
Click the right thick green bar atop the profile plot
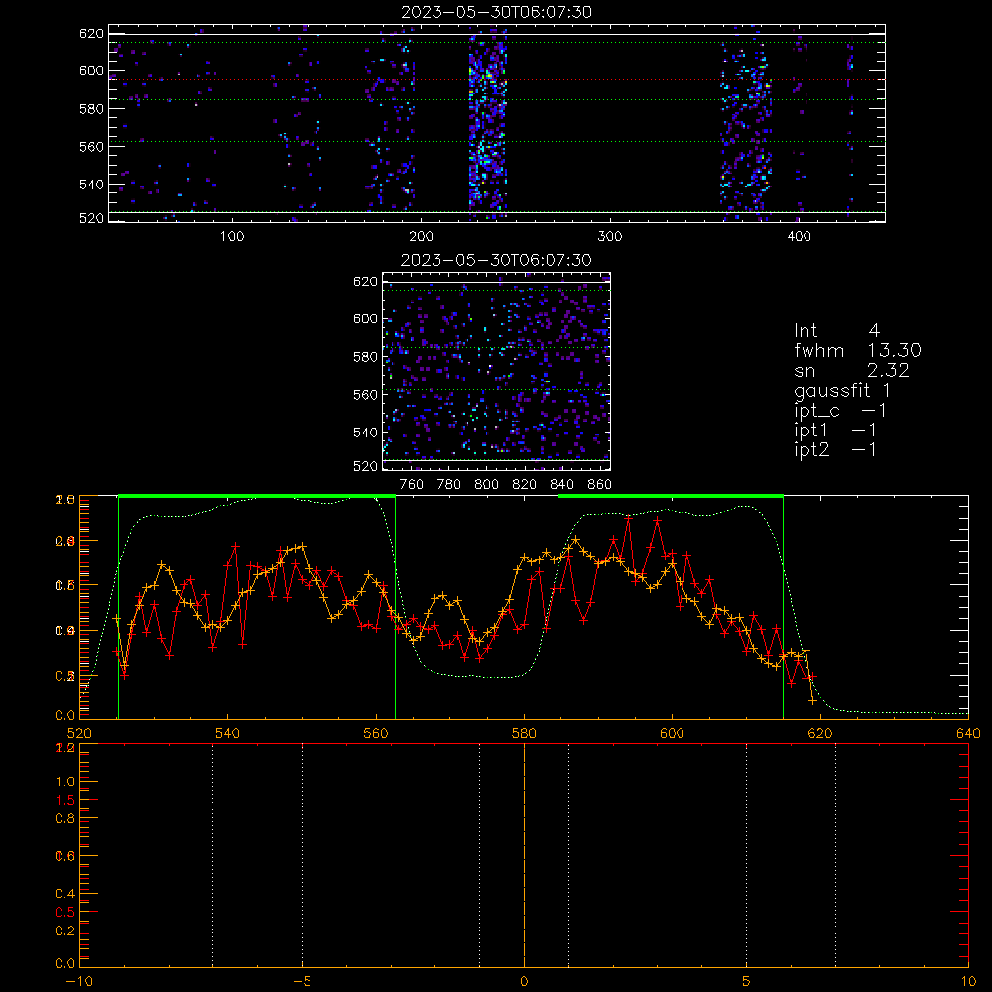(671, 497)
